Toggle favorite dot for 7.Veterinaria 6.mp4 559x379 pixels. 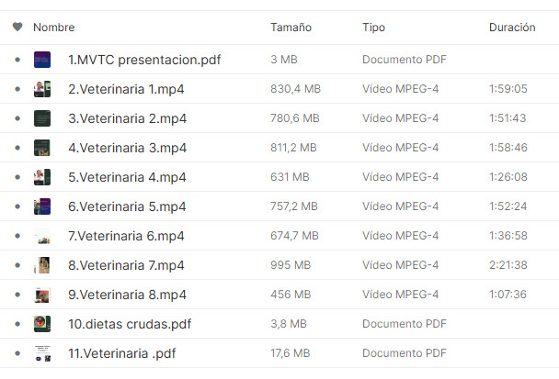(17, 236)
